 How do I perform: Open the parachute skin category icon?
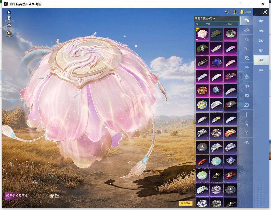coord(247,21)
